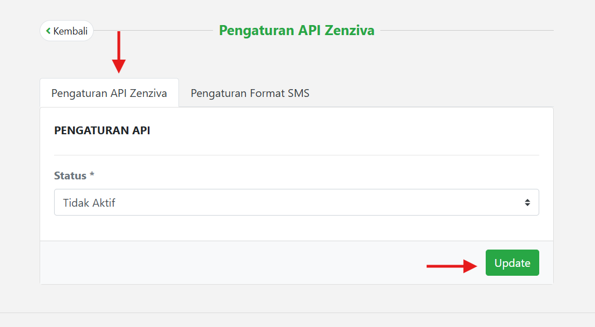Image resolution: width=595 pixels, height=327 pixels.
Task: Switch to the Pengaturan Format SMS tab
Action: pyautogui.click(x=250, y=93)
